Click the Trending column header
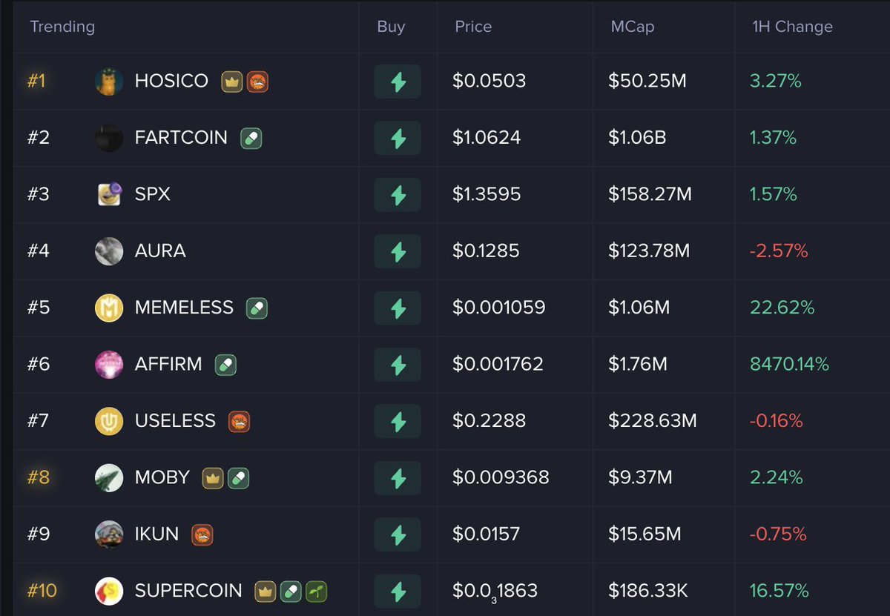This screenshot has width=890, height=616. pos(62,27)
